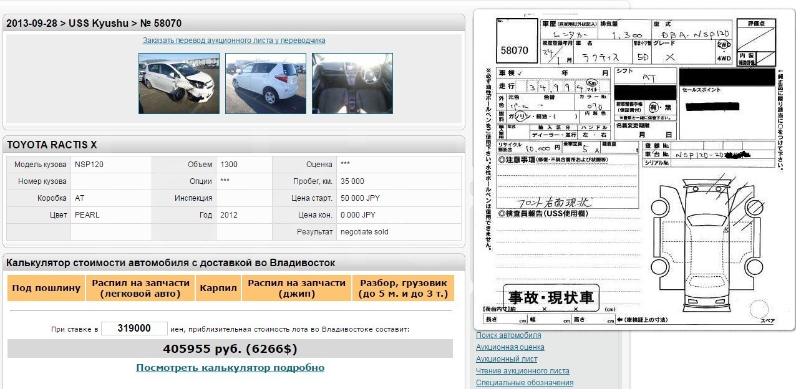Open the car interior photo thumbnail

[352, 84]
